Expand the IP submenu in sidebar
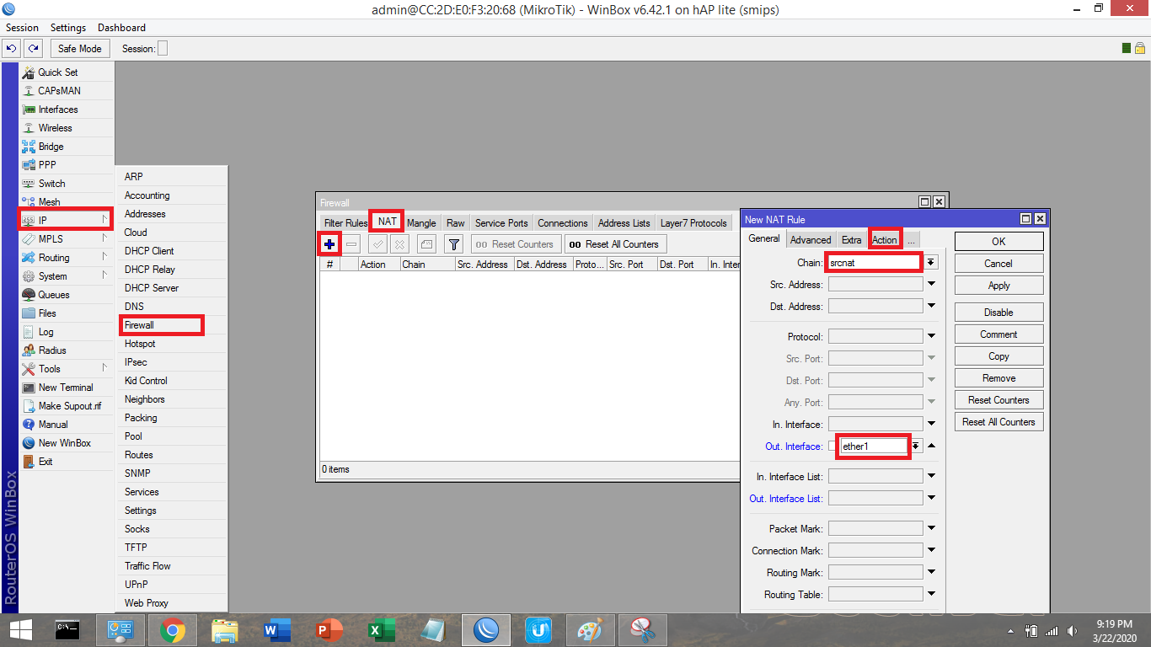The height and width of the screenshot is (647, 1151). [x=65, y=221]
